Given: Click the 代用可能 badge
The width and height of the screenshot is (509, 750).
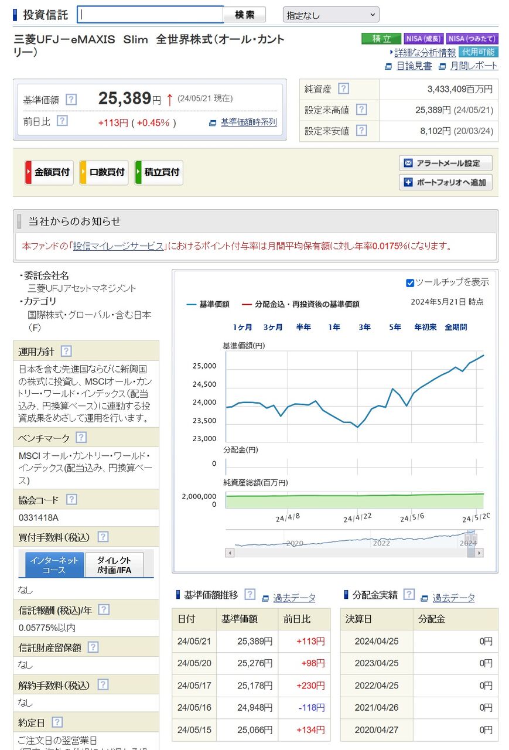Looking at the screenshot, I should [x=478, y=52].
